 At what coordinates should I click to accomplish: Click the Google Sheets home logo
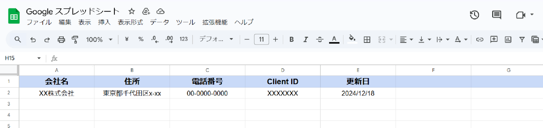click(x=14, y=16)
